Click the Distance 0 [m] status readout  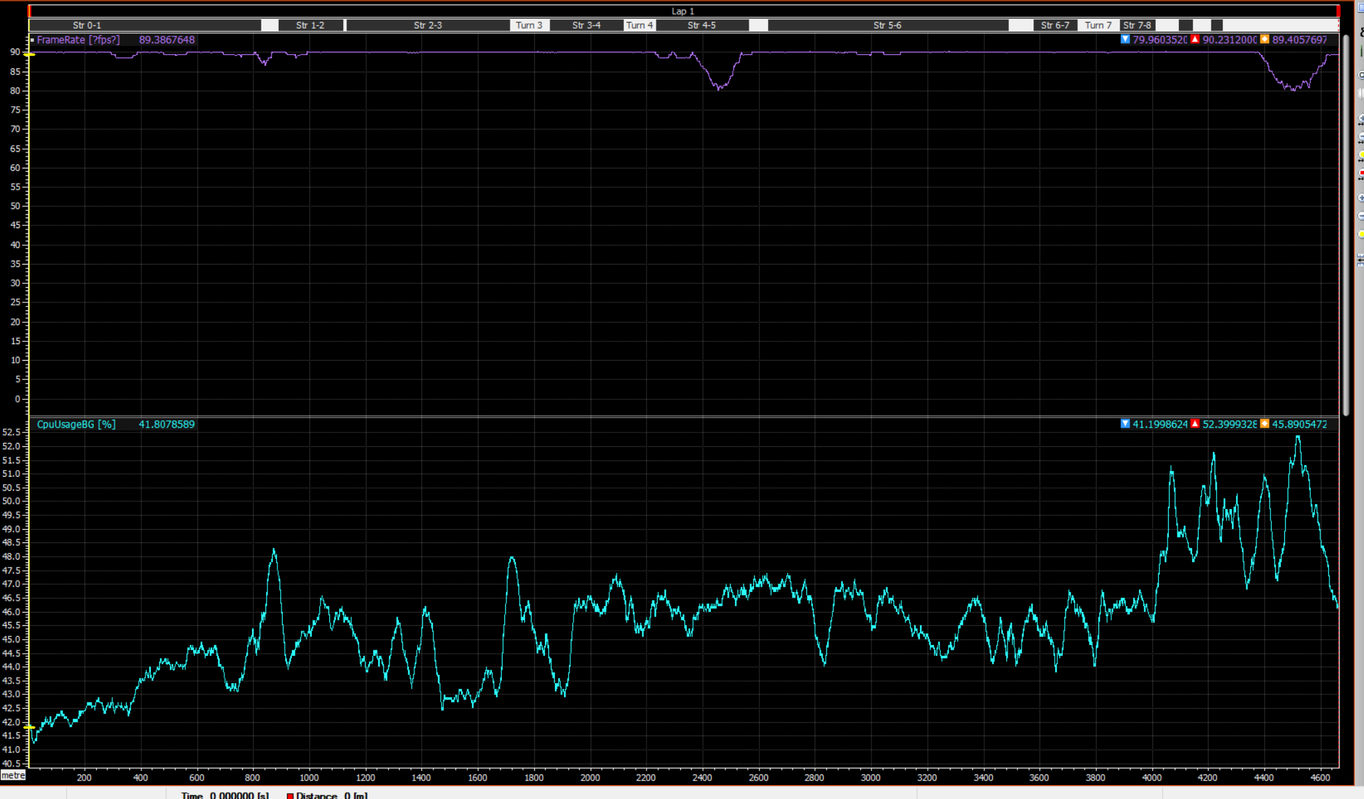click(332, 795)
